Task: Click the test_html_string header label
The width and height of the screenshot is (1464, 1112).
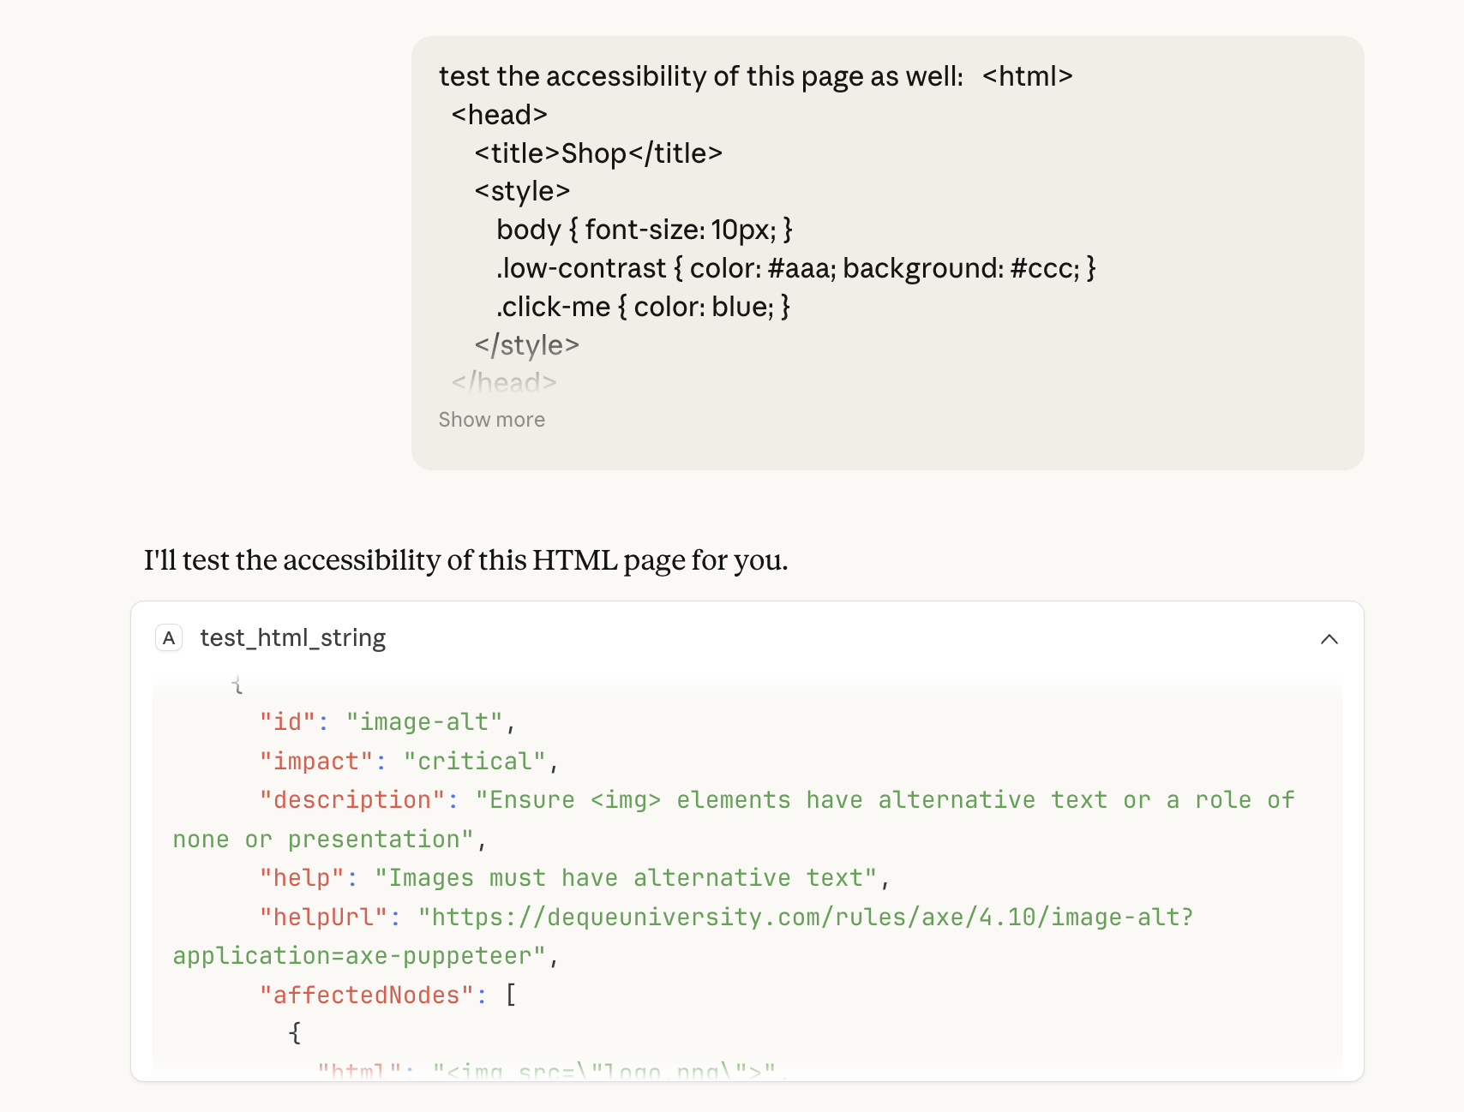Action: (x=292, y=637)
